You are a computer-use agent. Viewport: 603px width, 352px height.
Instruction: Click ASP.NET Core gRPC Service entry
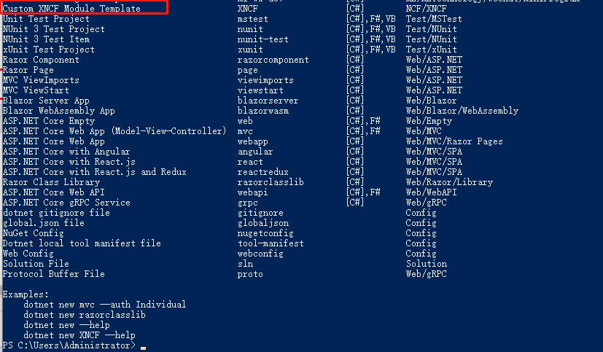[x=66, y=203]
